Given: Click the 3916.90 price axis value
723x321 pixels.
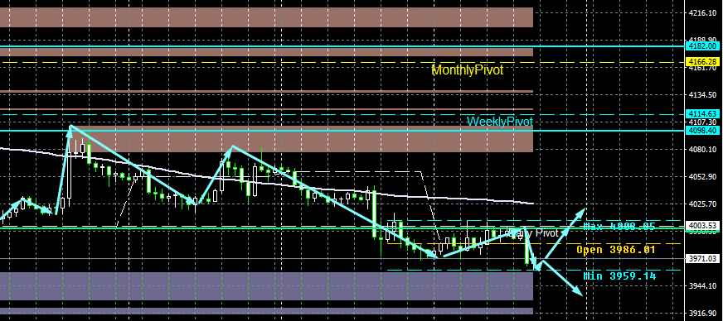Looking at the screenshot, I should coord(704,313).
